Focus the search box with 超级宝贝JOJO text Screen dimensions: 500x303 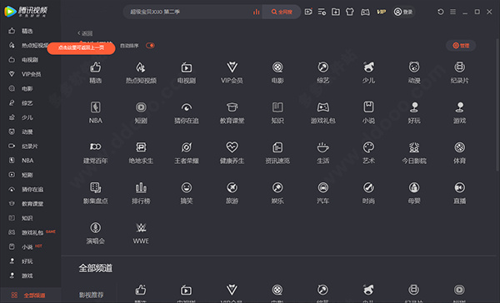pyautogui.click(x=190, y=12)
